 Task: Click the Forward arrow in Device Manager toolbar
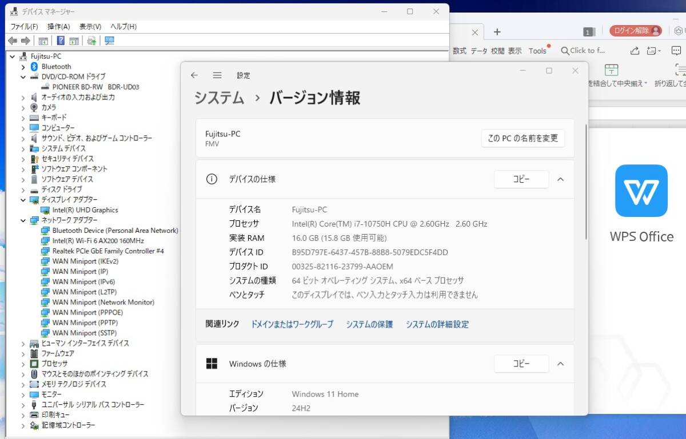click(26, 41)
